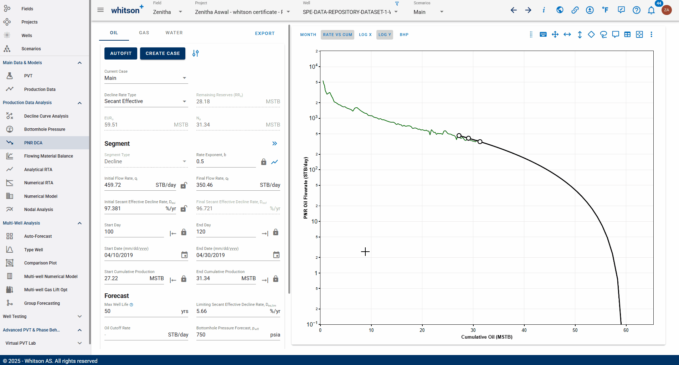
Task: Toggle the Initial Flow Rate lock
Action: [184, 185]
